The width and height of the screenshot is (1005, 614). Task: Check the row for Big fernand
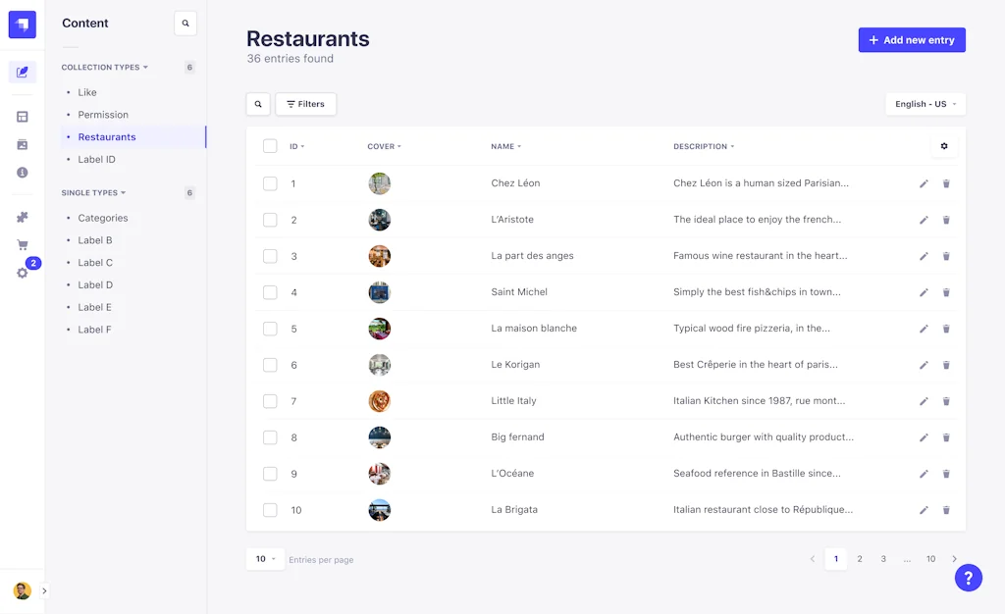[x=270, y=437]
